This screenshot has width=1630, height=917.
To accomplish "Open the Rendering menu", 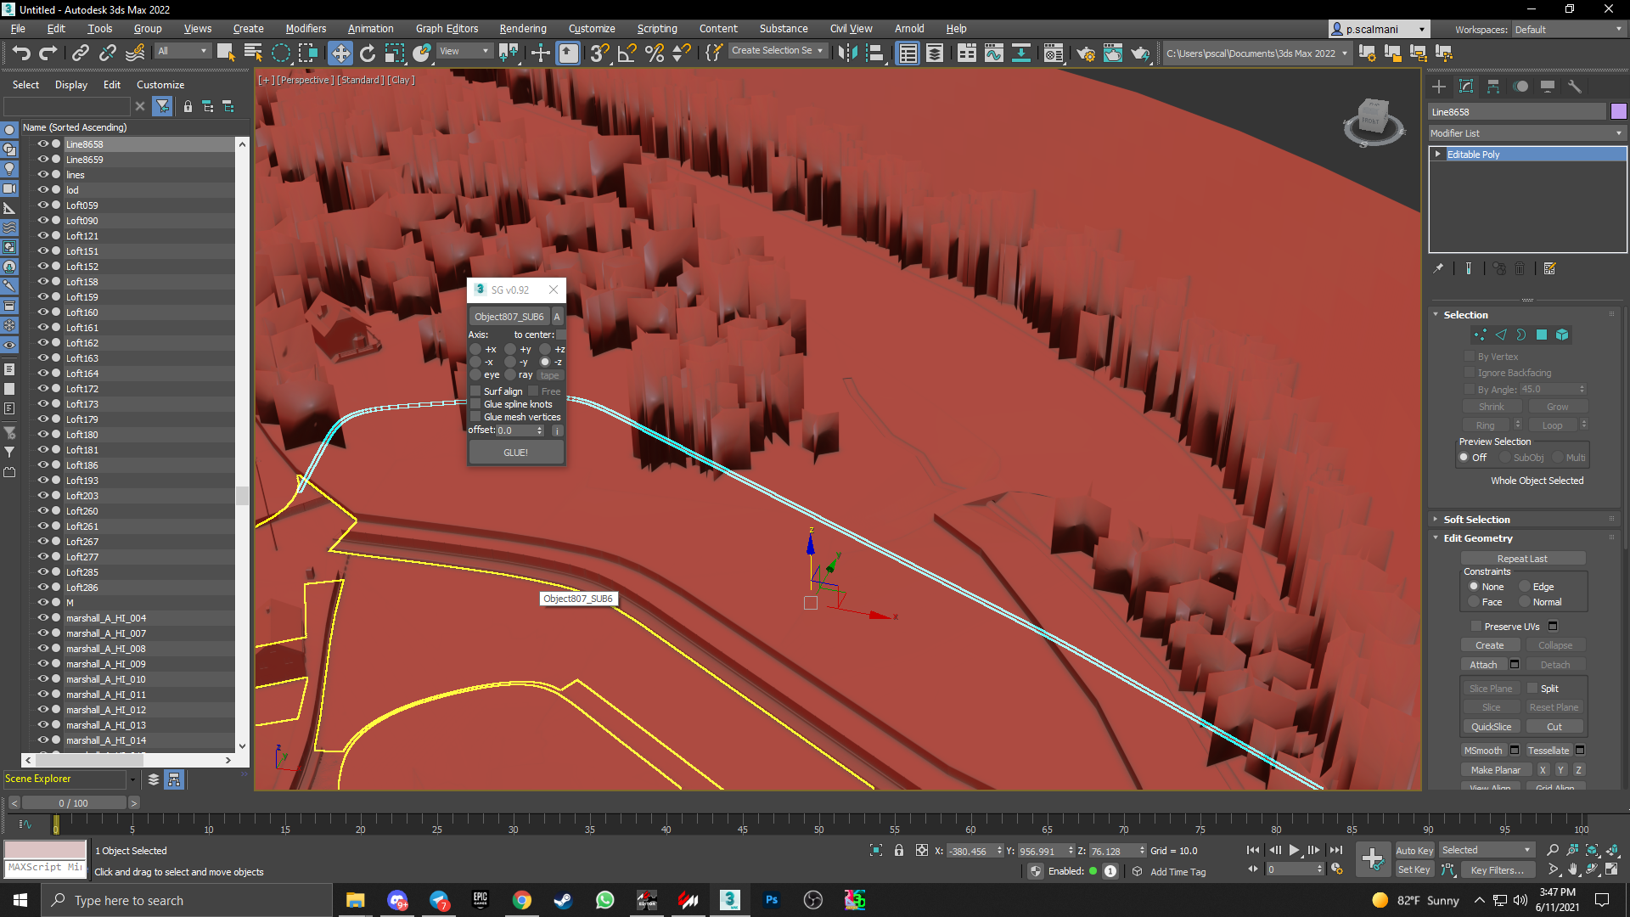I will tap(522, 28).
